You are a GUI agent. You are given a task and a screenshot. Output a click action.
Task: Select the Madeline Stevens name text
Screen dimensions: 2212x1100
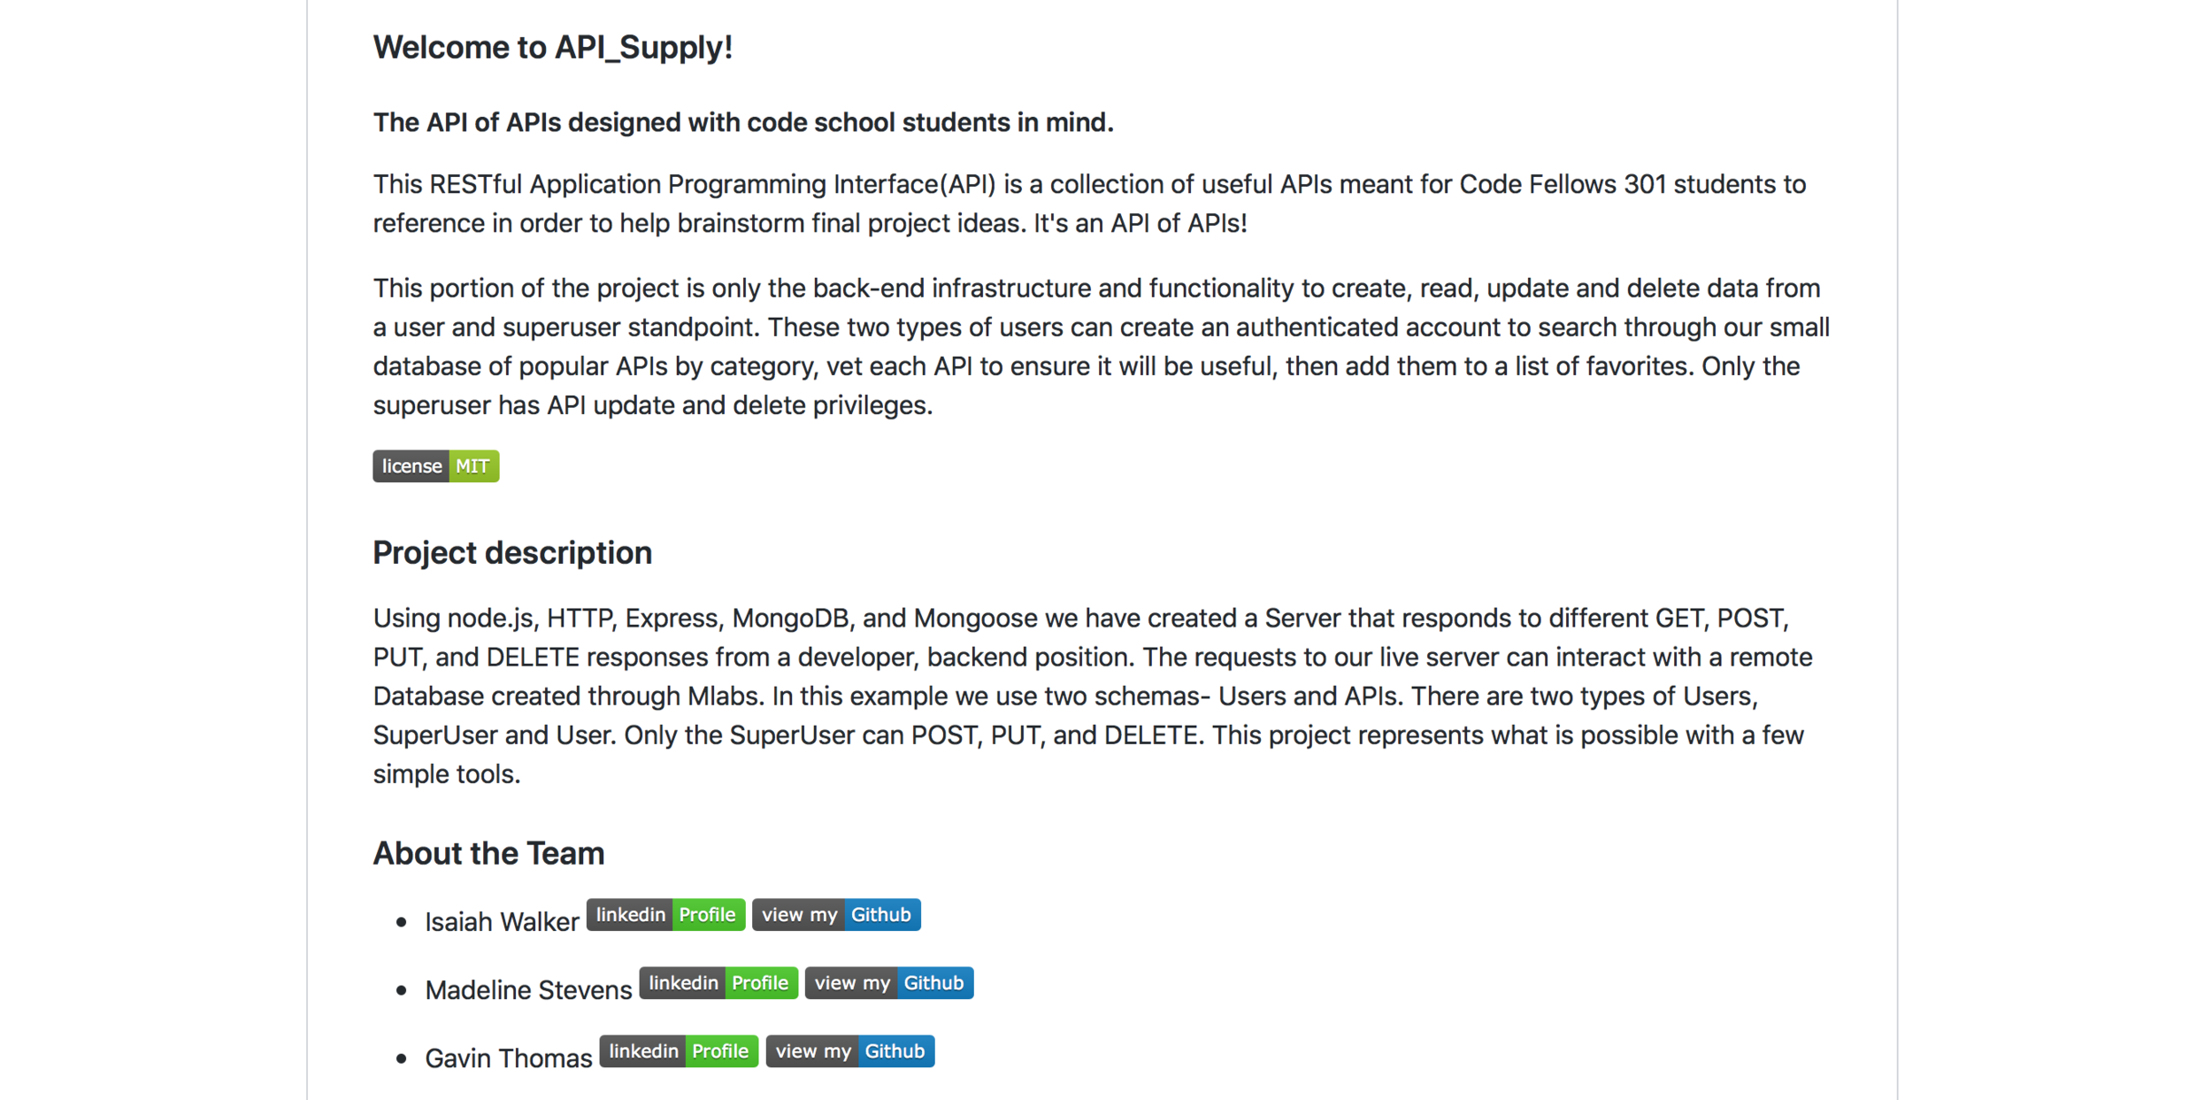coord(528,989)
